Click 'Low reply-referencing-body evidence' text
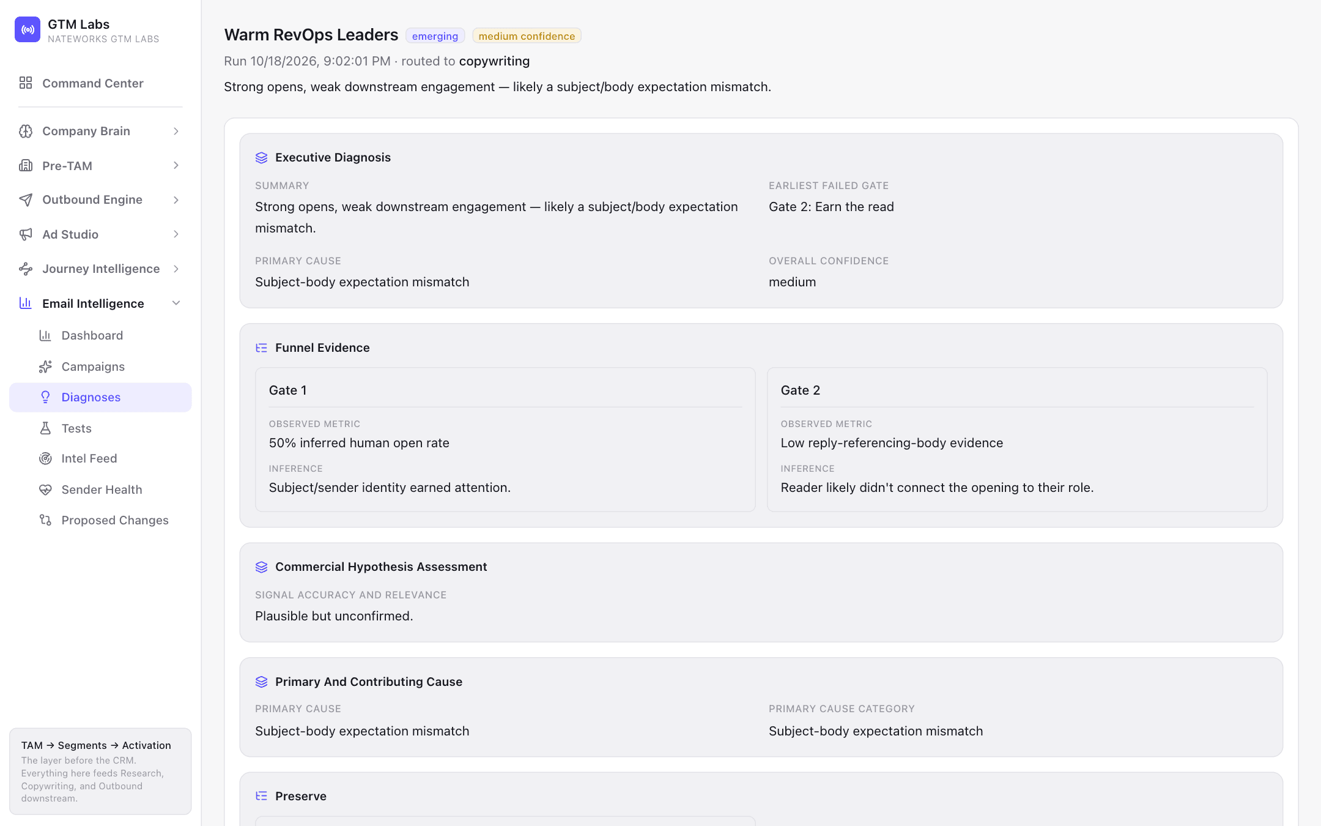Screen dimensions: 1321x826 pyautogui.click(x=892, y=443)
